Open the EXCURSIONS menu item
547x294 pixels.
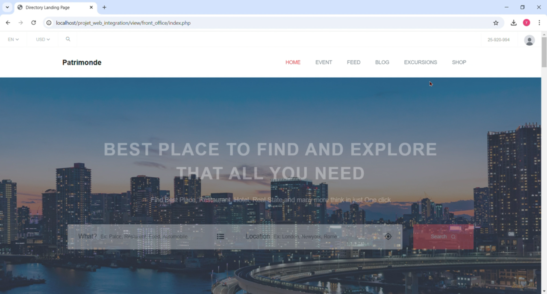pyautogui.click(x=421, y=62)
